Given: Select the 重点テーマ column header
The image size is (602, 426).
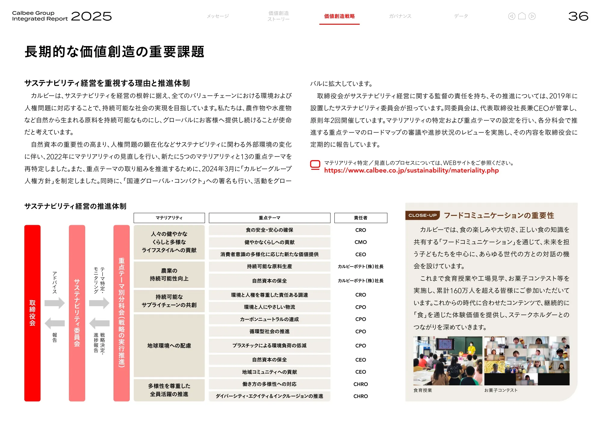Looking at the screenshot, I should click(x=269, y=218).
